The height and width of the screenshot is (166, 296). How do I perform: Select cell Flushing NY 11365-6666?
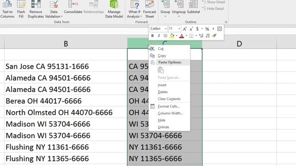tap(66, 159)
